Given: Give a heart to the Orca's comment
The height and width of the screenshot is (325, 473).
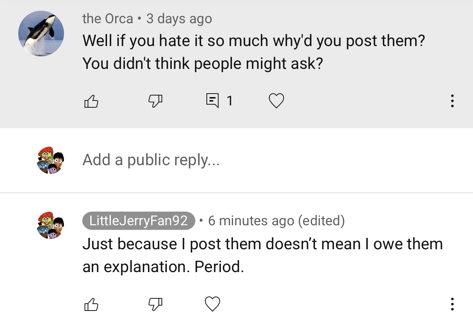Looking at the screenshot, I should pos(276,101).
